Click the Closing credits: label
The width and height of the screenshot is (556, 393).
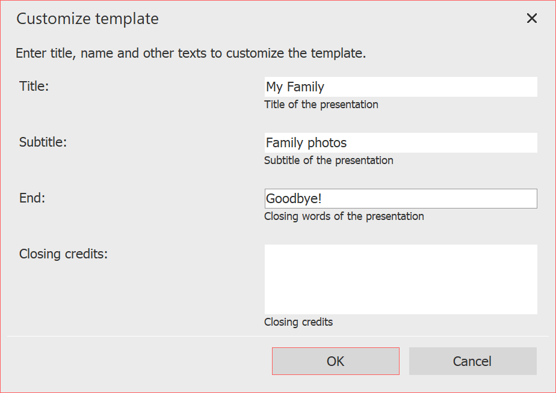tap(63, 254)
